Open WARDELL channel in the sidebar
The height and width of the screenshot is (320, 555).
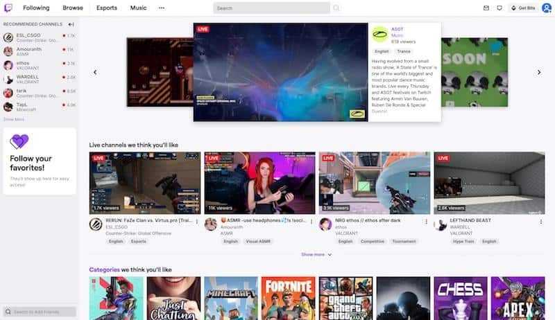pos(40,79)
